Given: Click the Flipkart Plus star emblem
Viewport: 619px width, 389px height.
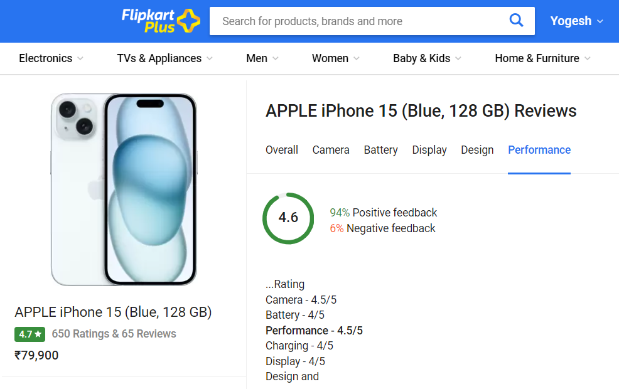Looking at the screenshot, I should [x=189, y=21].
